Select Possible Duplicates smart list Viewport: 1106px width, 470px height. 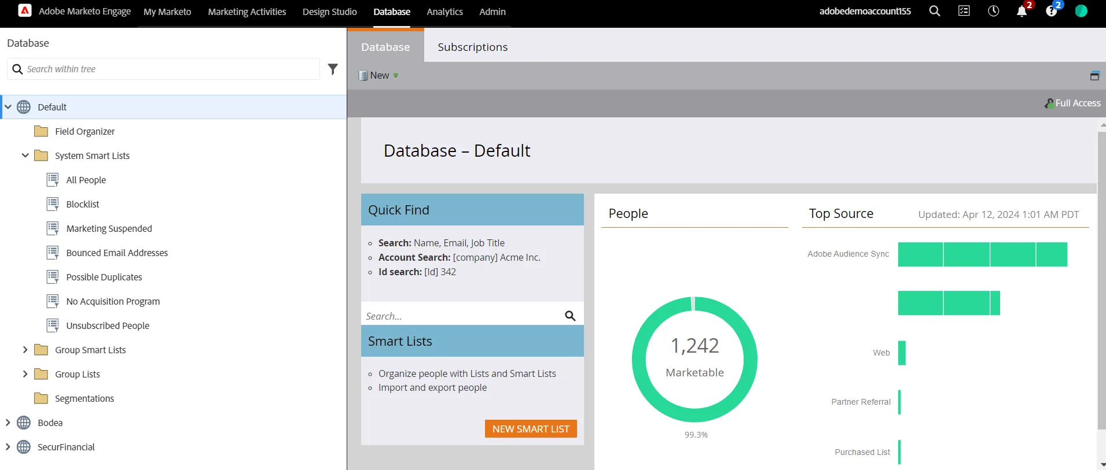[104, 277]
